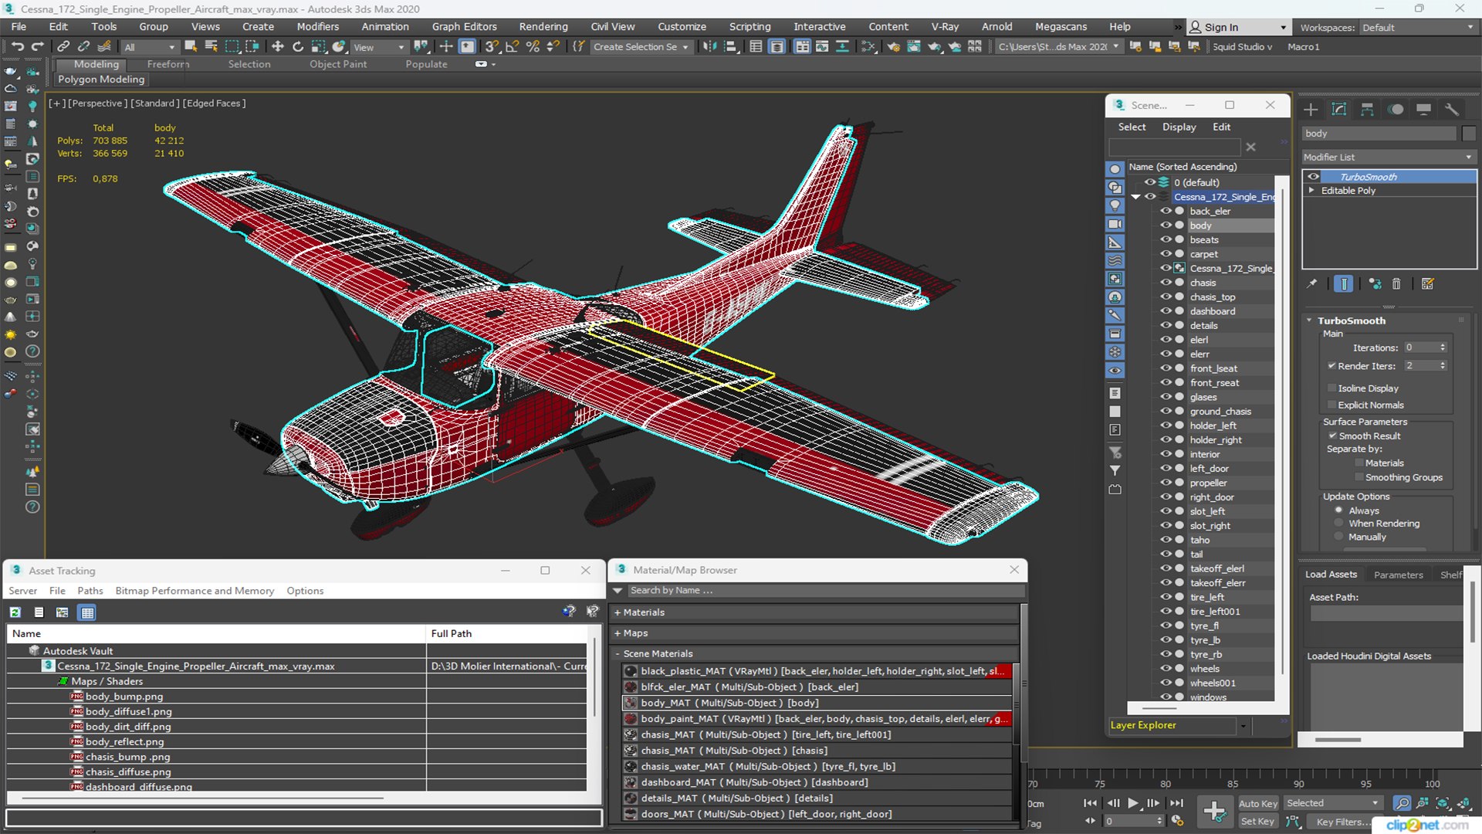The image size is (1482, 834).
Task: Click the Search by Name field in Material Browser
Action: point(827,591)
